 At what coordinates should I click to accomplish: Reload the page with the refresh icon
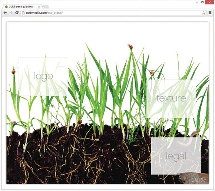[x=17, y=13]
